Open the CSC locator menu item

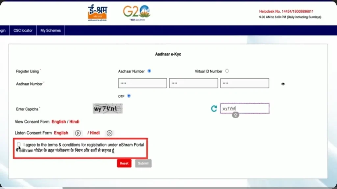23,31
